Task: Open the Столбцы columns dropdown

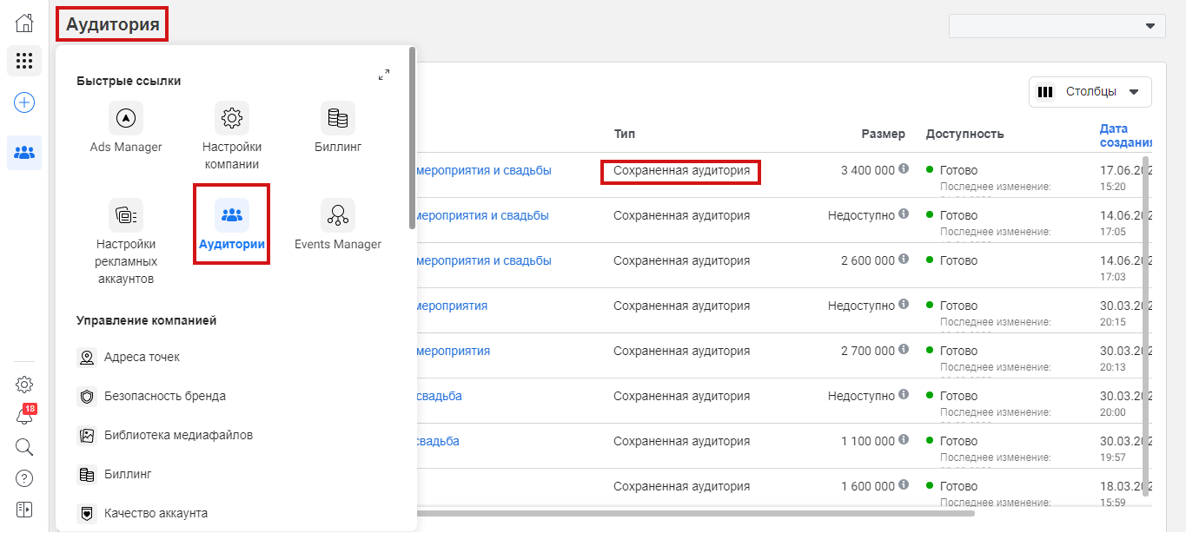Action: [1090, 92]
